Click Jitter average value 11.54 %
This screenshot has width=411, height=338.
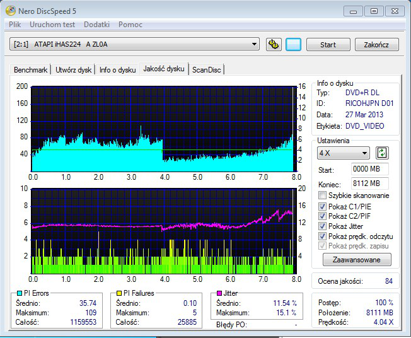coord(285,303)
